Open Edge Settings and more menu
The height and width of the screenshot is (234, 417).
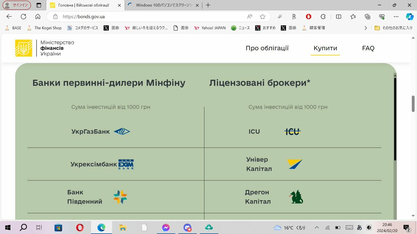click(x=396, y=16)
